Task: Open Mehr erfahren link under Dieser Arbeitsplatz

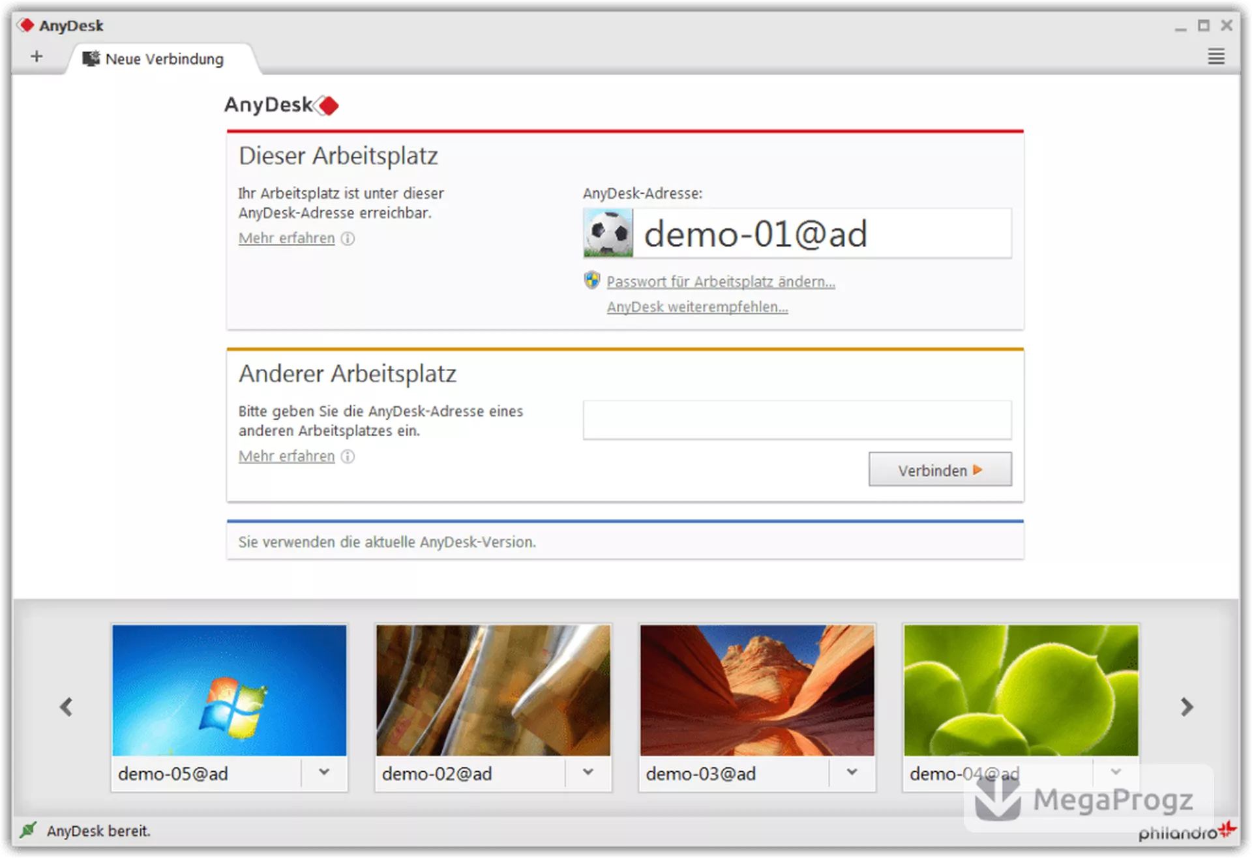Action: point(286,238)
